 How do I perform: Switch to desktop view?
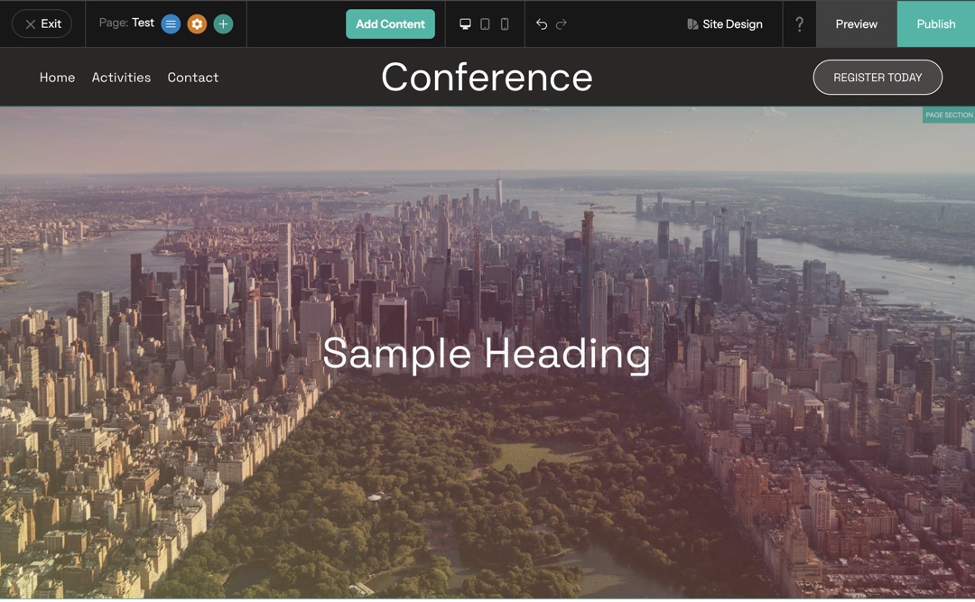point(465,24)
